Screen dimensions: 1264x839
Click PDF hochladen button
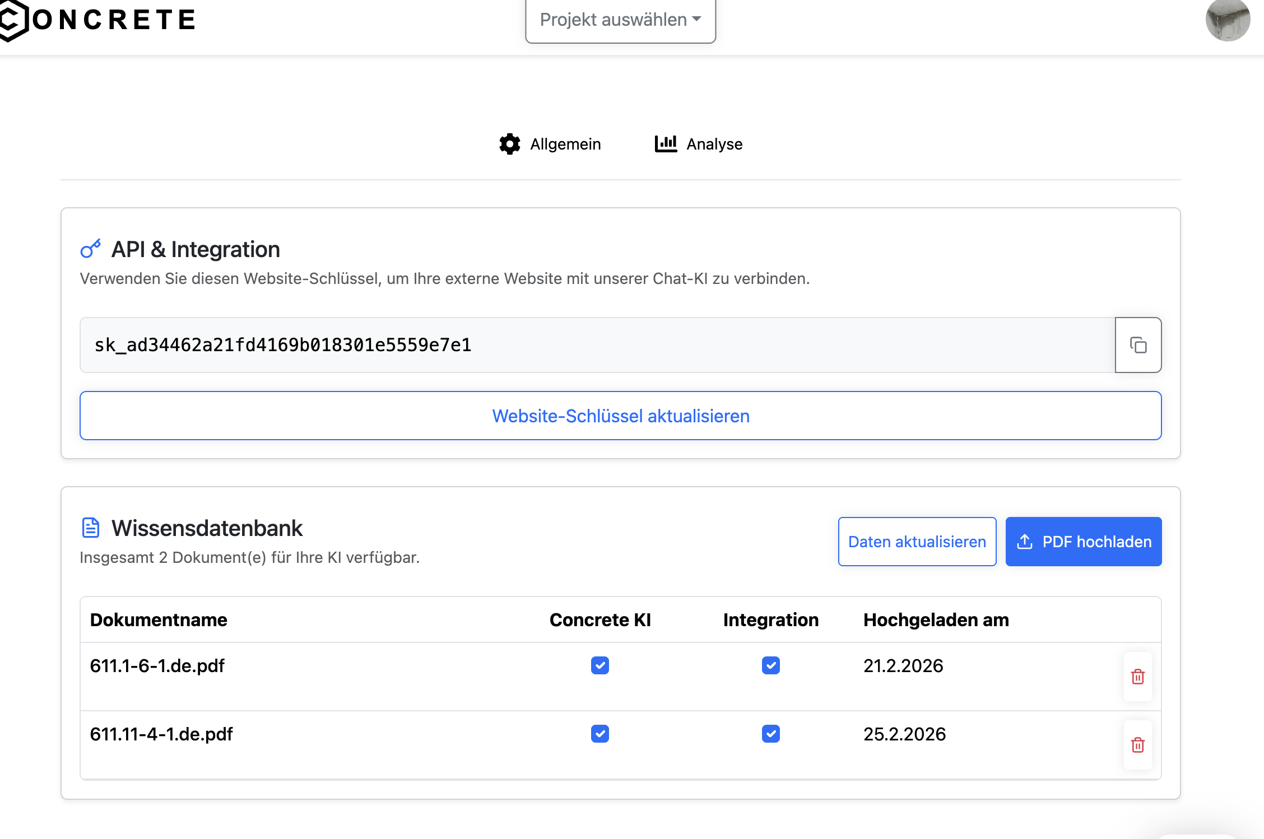point(1083,542)
